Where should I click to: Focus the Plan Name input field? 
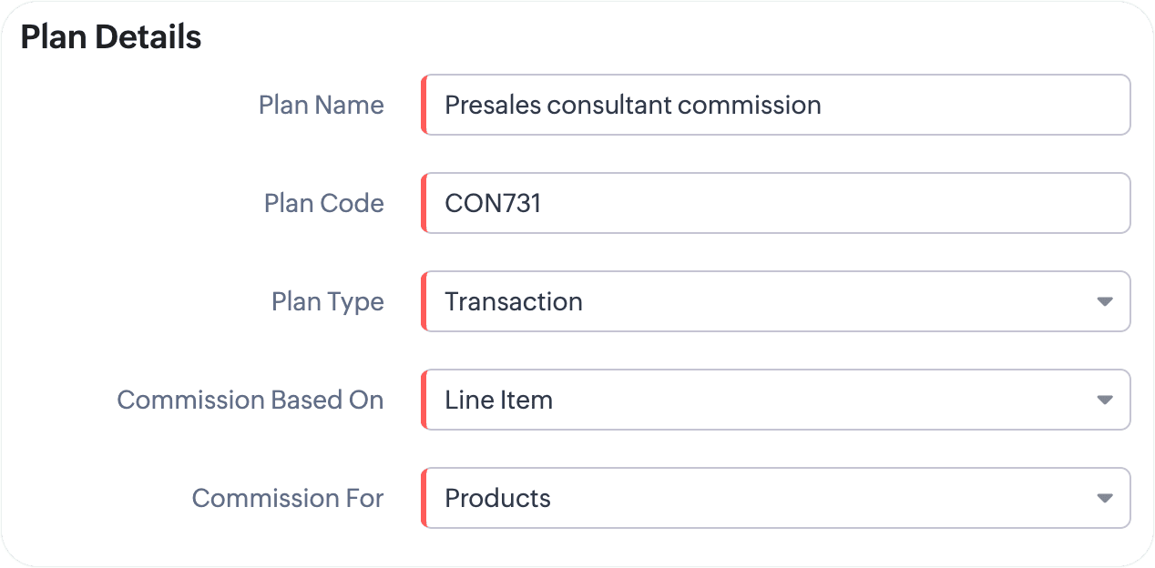[776, 105]
